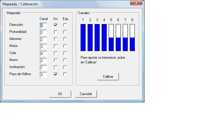Uncheck Inv for Paso de Hélice
This screenshot has width=211, height=132.
click(x=56, y=74)
